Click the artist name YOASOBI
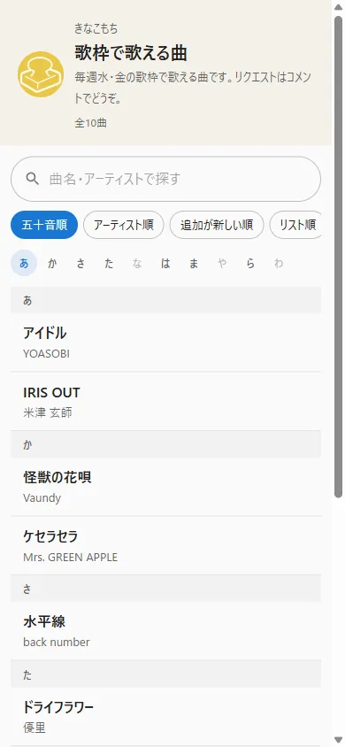This screenshot has height=747, width=345. pyautogui.click(x=46, y=354)
